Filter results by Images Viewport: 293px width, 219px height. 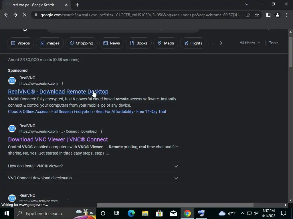[50, 43]
